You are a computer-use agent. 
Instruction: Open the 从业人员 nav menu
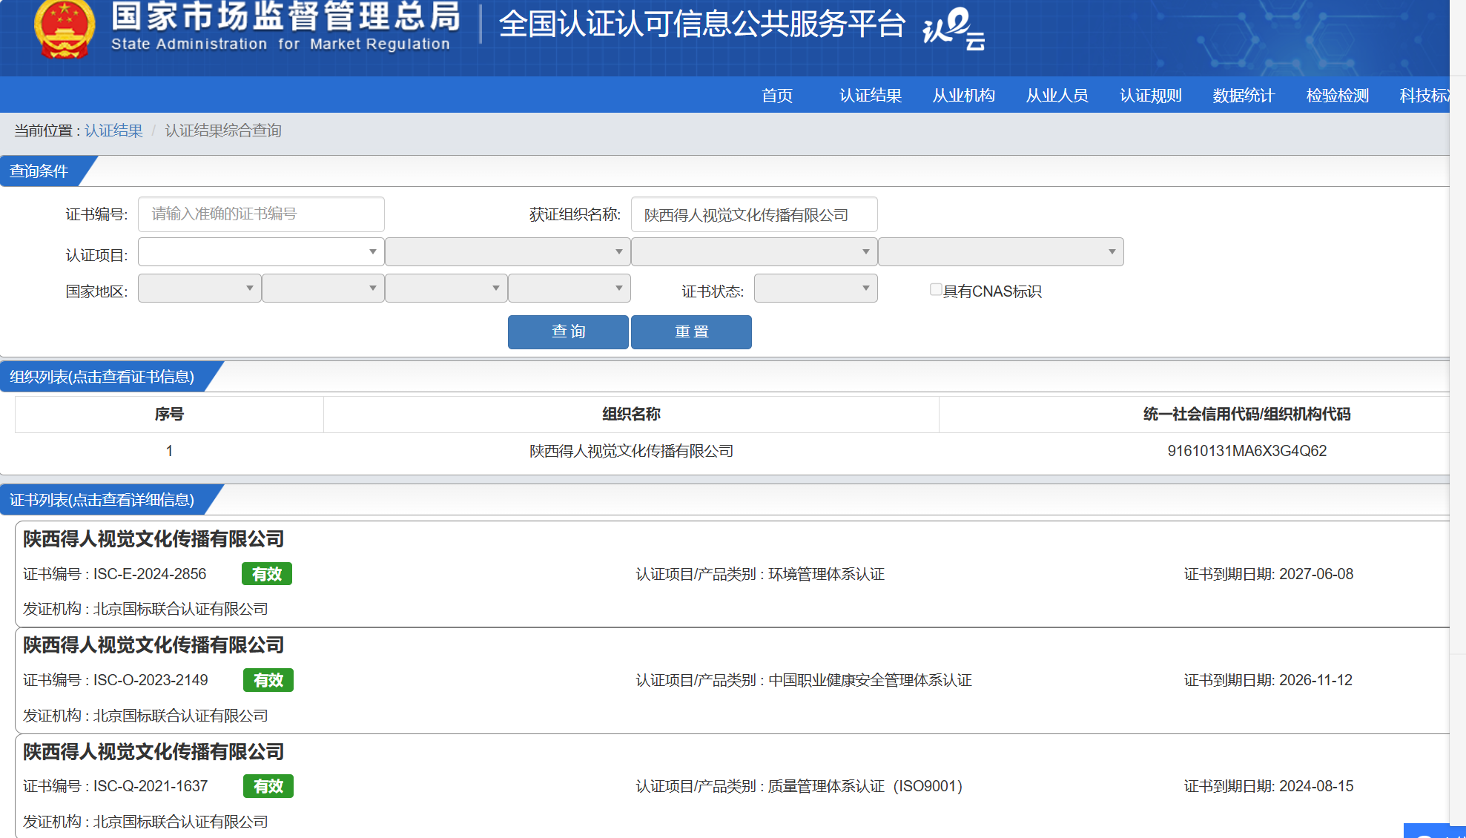(x=1057, y=96)
